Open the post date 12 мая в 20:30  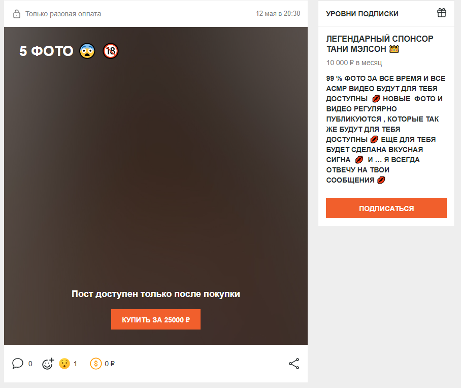(278, 14)
